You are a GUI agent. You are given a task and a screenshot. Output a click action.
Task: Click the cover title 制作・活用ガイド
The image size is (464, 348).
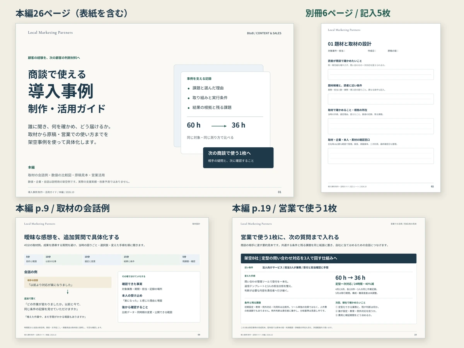tap(67, 108)
